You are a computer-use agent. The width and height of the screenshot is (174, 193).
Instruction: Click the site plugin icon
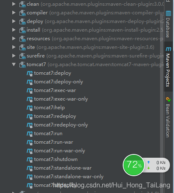[22, 47]
